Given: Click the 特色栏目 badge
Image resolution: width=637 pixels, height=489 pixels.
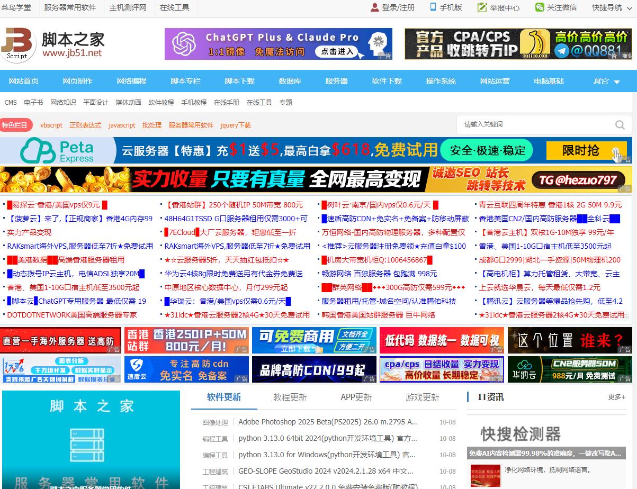Looking at the screenshot, I should (x=15, y=125).
